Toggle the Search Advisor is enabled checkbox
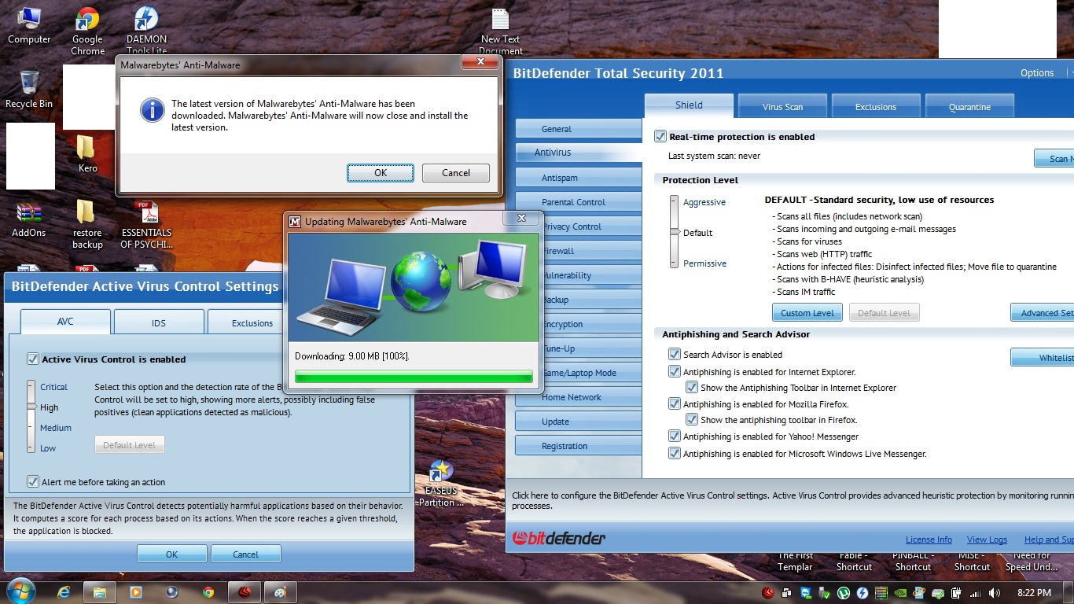The width and height of the screenshot is (1074, 604). click(x=675, y=355)
